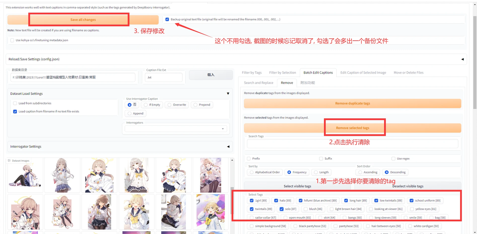The width and height of the screenshot is (477, 234).
Task: Enable Use kohya-ss's finetuning metadata json
Action: click(x=12, y=40)
